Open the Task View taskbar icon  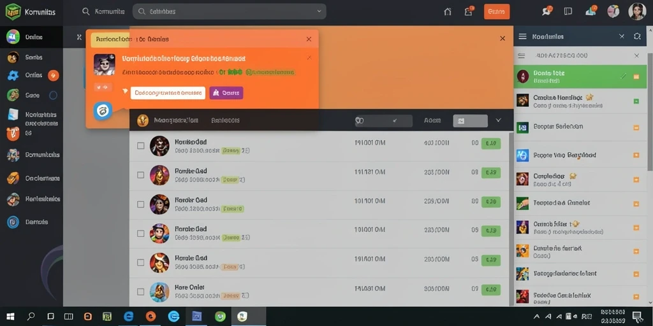pos(68,316)
